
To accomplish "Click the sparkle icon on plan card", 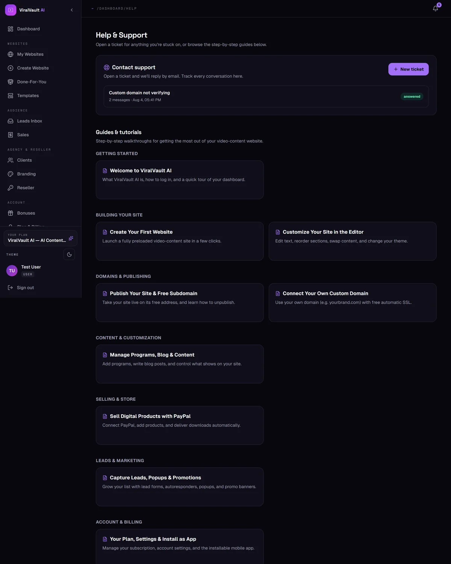I will (71, 238).
